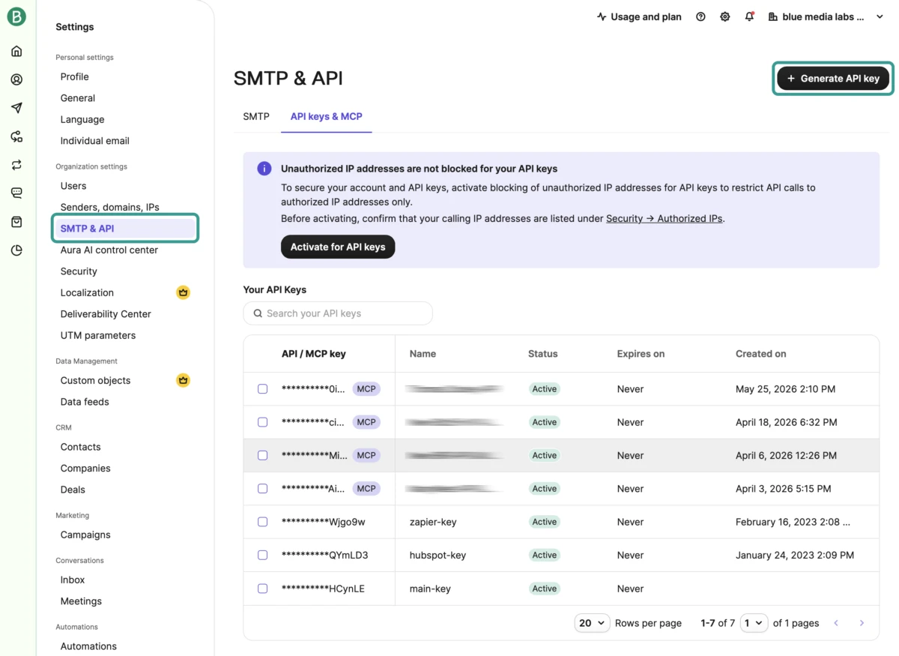The image size is (899, 656).
Task: Click the Created on column header
Action: 761,354
